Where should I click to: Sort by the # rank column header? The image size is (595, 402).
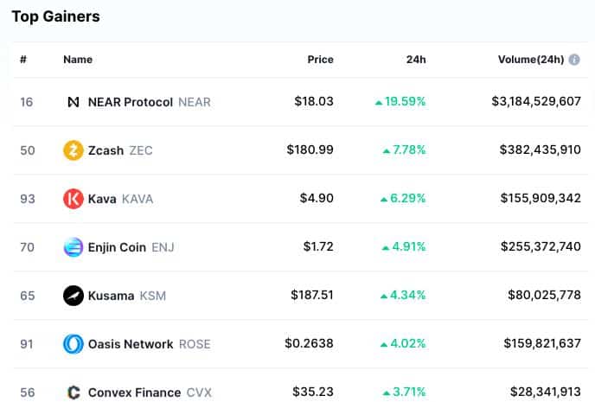click(x=23, y=60)
